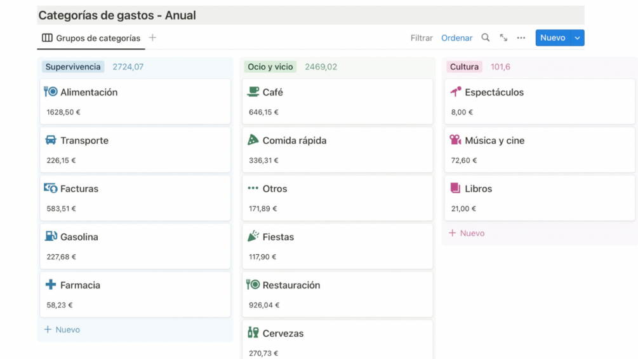The height and width of the screenshot is (359, 638).
Task: Open the Filtrar menu
Action: [x=422, y=38]
